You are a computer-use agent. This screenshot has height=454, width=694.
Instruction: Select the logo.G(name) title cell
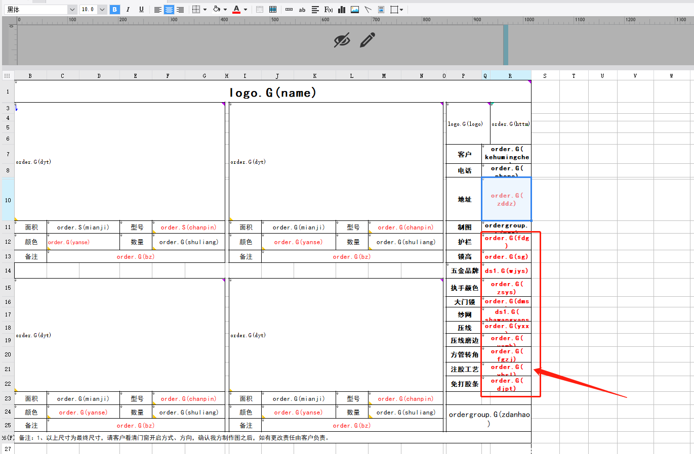click(x=273, y=93)
